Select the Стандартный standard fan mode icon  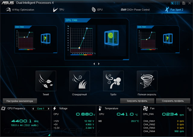pos(80,81)
